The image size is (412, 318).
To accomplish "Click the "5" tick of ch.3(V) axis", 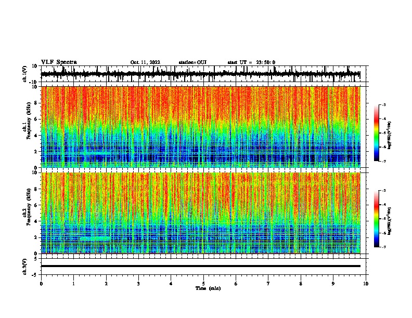I will (36, 259).
